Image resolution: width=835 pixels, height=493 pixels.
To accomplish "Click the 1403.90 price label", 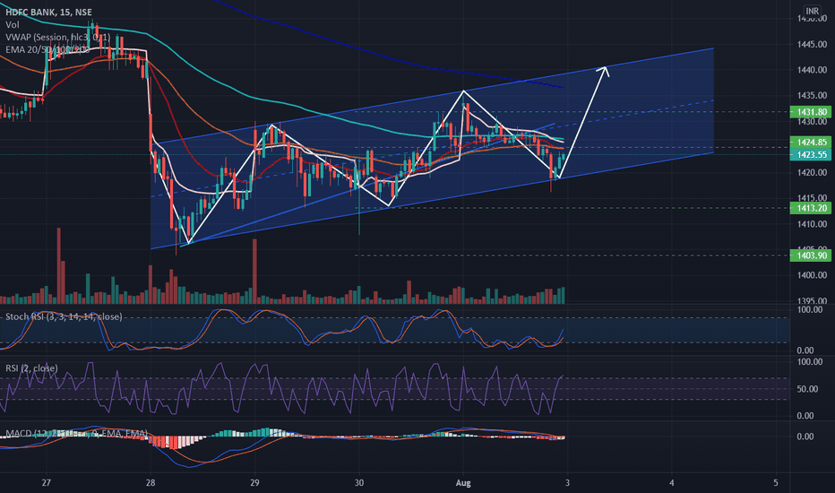I will 811,255.
